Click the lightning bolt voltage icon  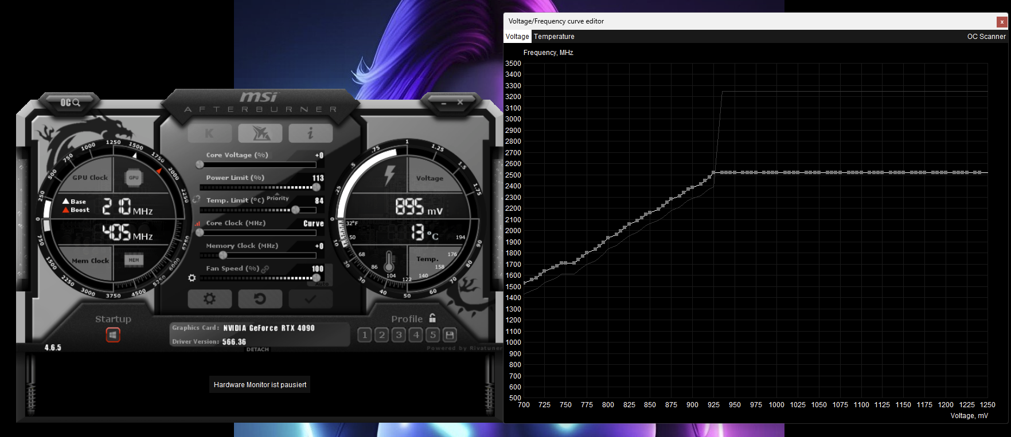389,175
